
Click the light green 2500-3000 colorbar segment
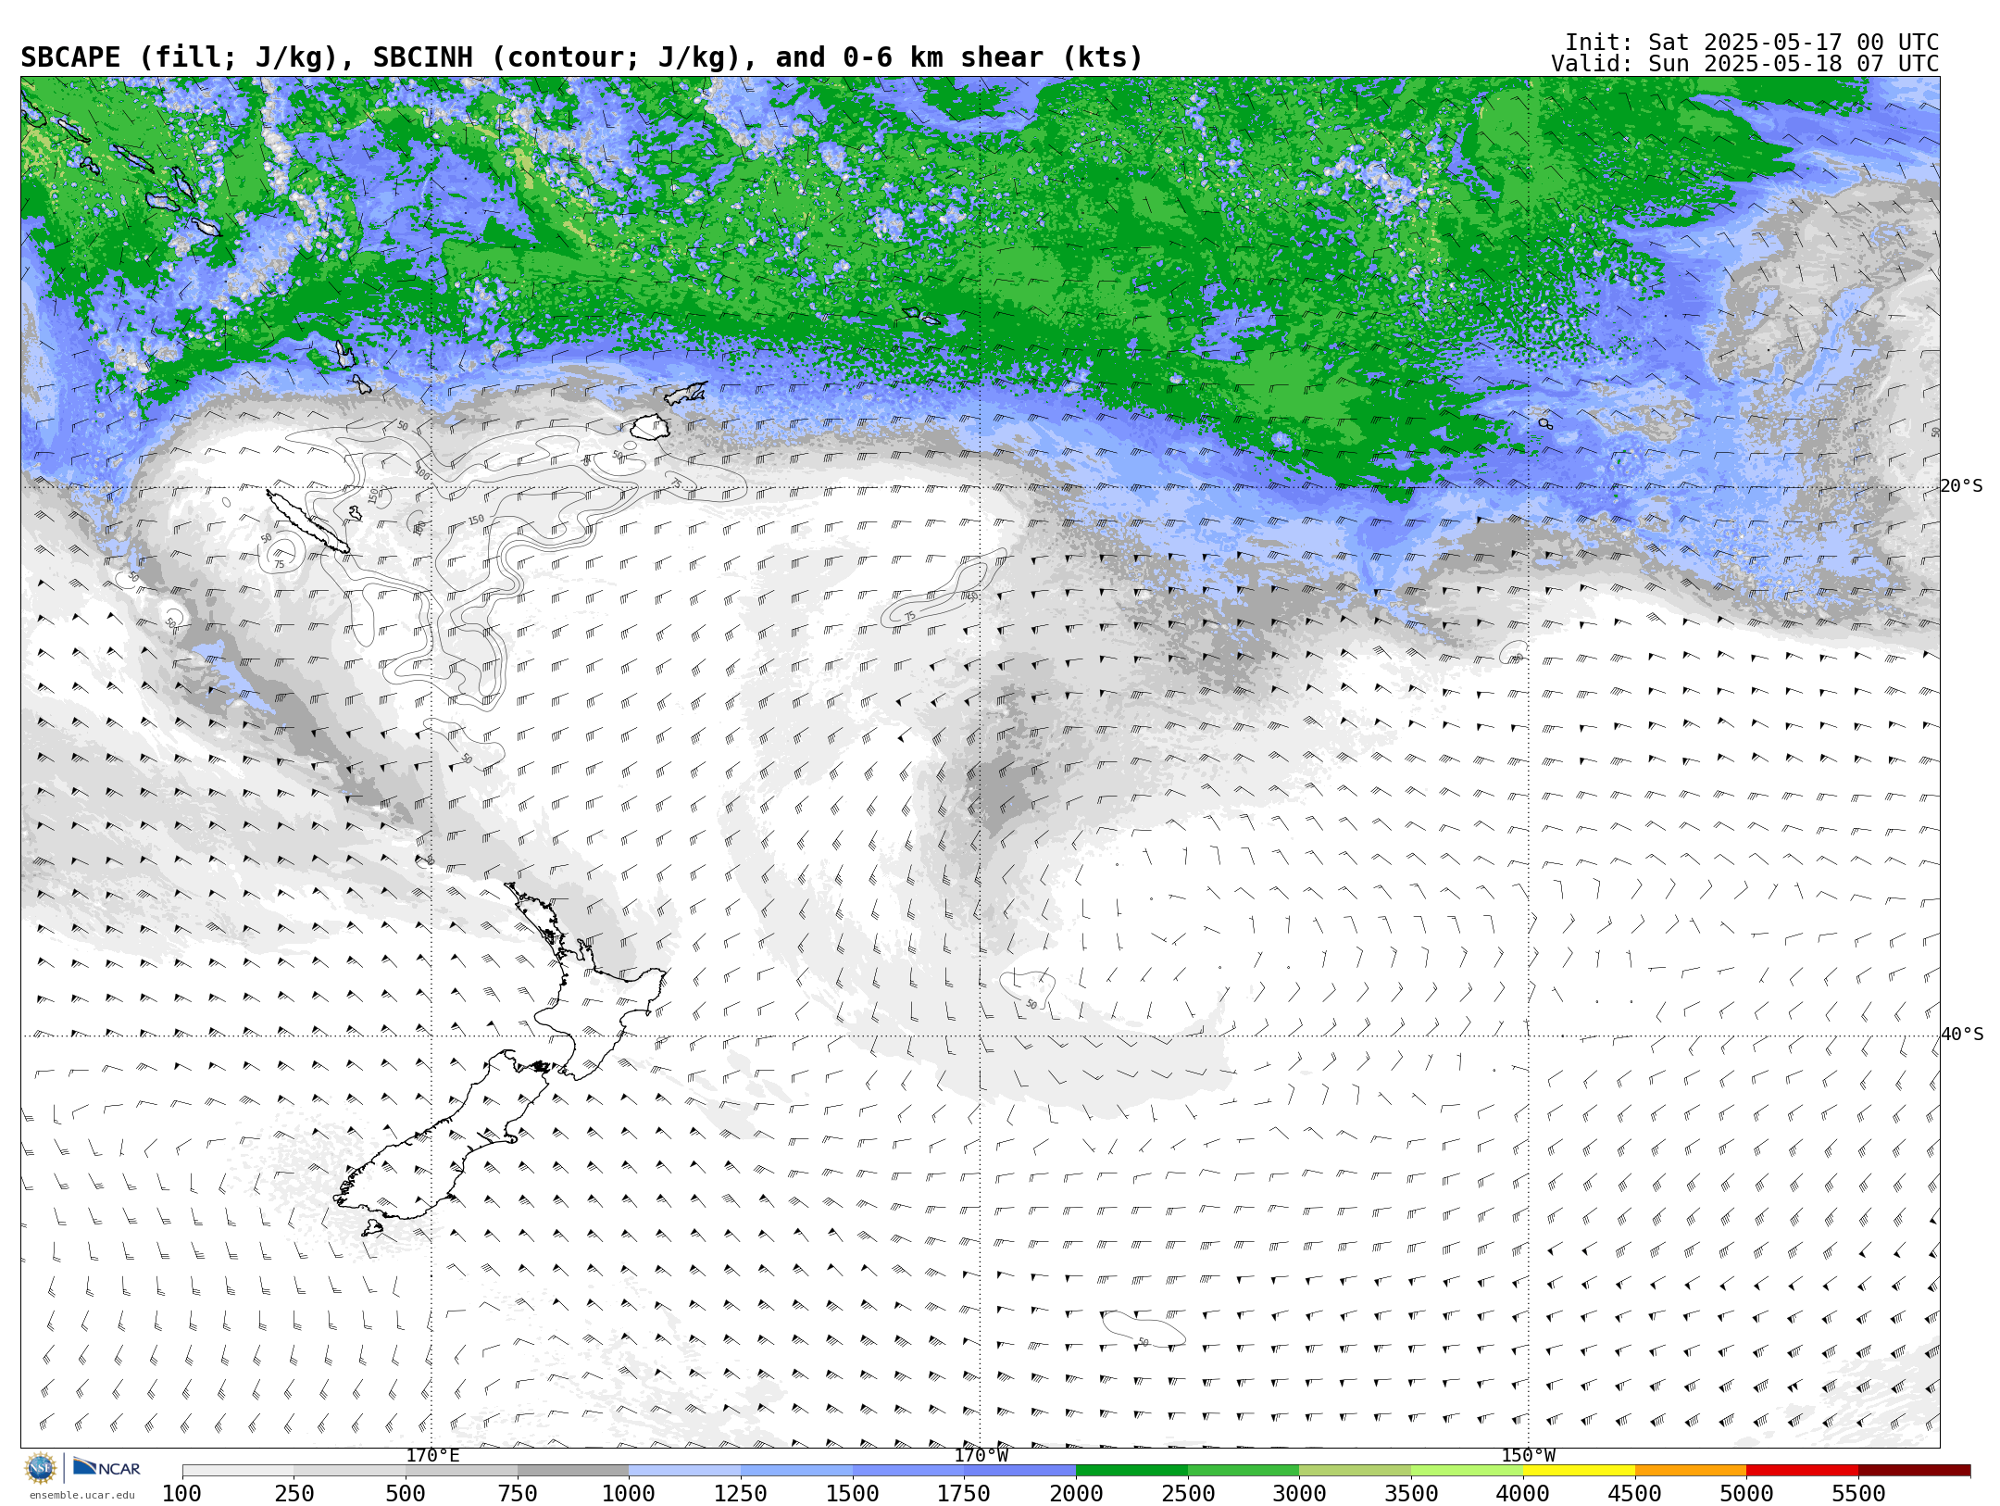pos(1244,1470)
